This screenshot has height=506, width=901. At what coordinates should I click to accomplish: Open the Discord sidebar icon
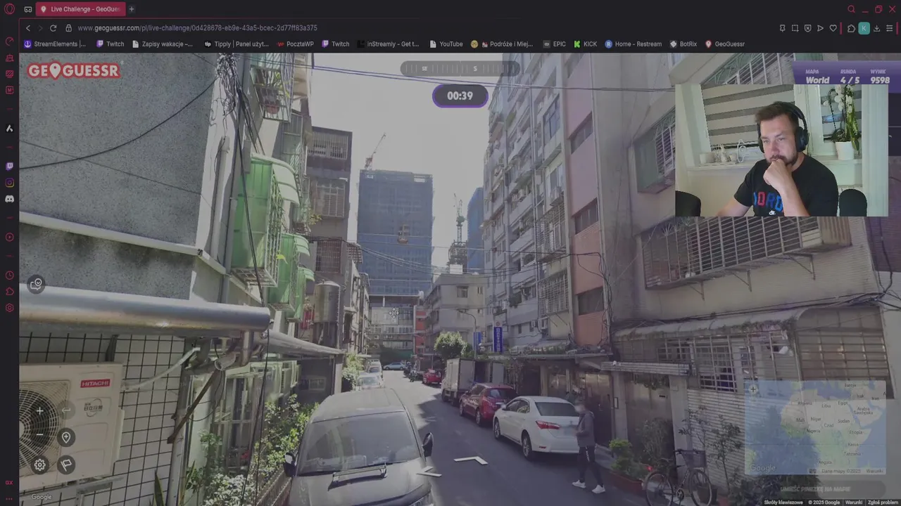click(9, 199)
